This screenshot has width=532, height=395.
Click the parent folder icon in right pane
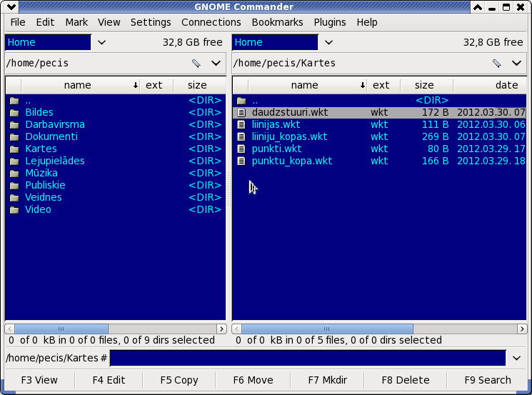coord(241,101)
